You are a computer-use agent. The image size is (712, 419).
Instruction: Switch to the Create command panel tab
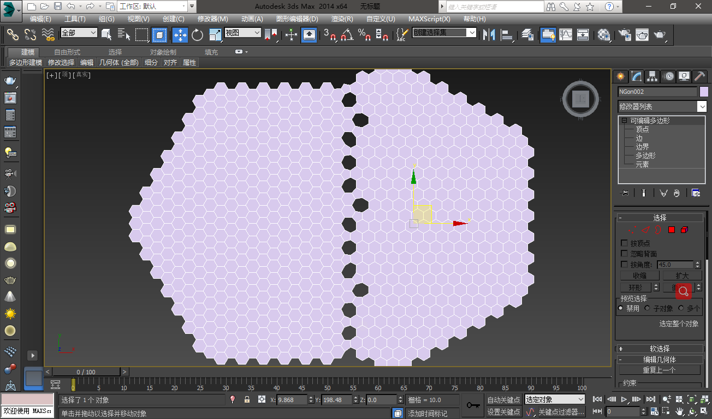(620, 76)
